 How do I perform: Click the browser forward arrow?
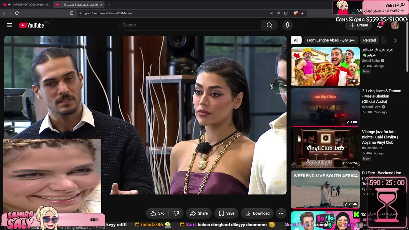(11, 13)
